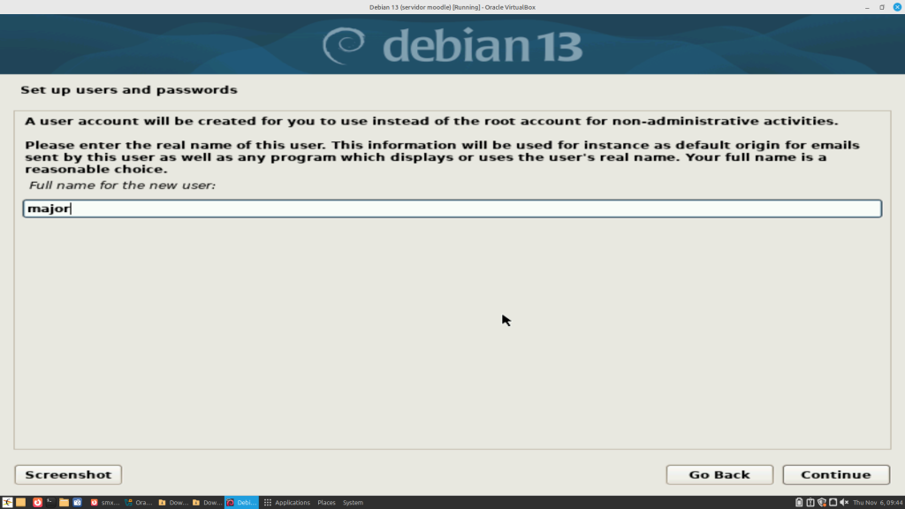Click the clock showing Thu Nov 6
The width and height of the screenshot is (905, 509).
click(876, 503)
